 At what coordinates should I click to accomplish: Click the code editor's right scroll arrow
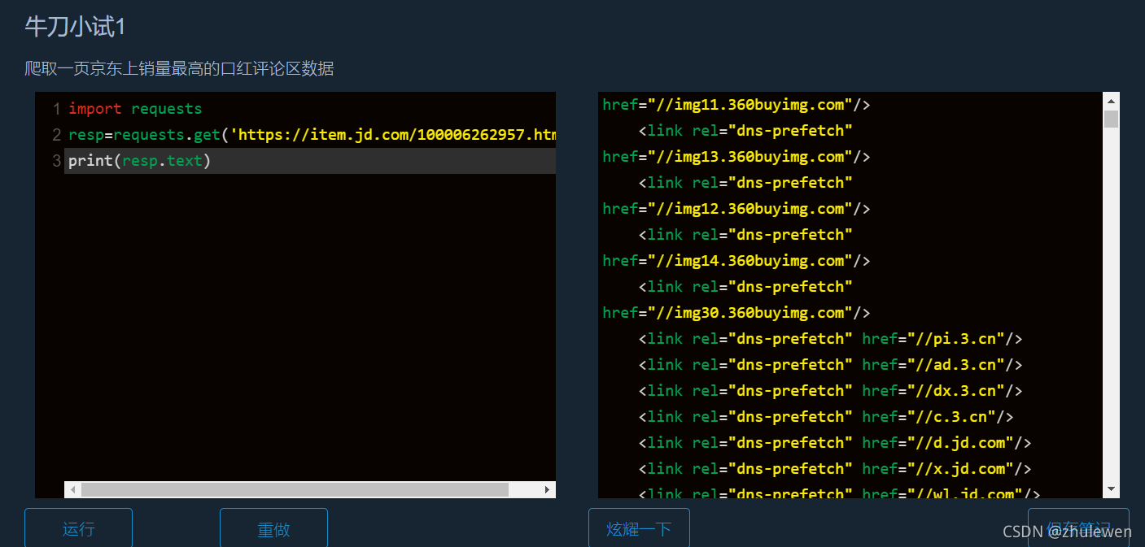(548, 489)
